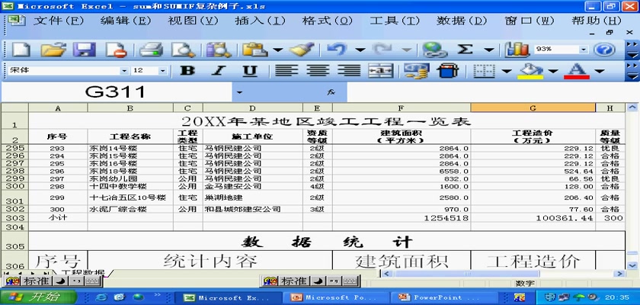Toggle Bold formatting
Image resolution: width=640 pixels, height=305 pixels.
(187, 71)
